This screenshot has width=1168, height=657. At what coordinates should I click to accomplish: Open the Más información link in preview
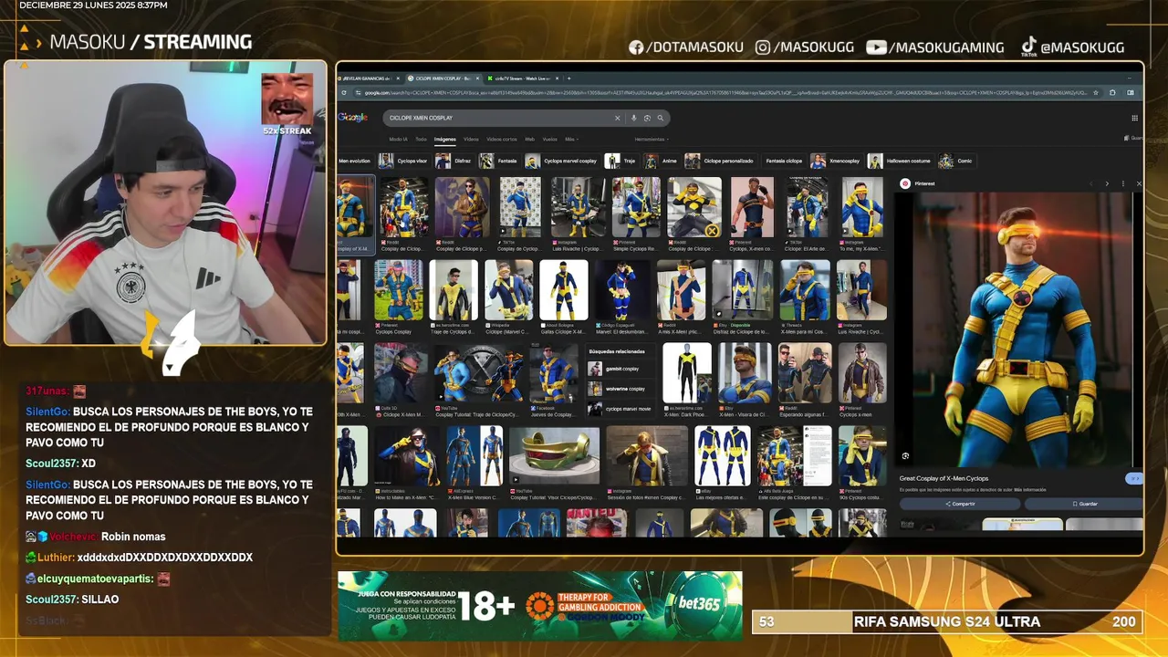(x=1030, y=490)
